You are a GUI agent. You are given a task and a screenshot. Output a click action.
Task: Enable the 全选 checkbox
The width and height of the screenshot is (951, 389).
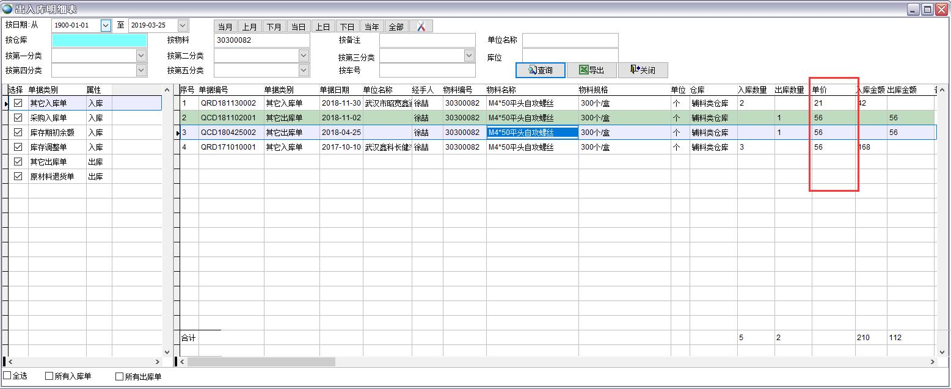(x=7, y=376)
